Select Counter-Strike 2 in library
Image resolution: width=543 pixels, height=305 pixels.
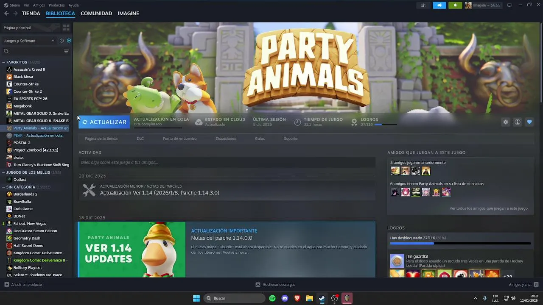click(x=28, y=91)
